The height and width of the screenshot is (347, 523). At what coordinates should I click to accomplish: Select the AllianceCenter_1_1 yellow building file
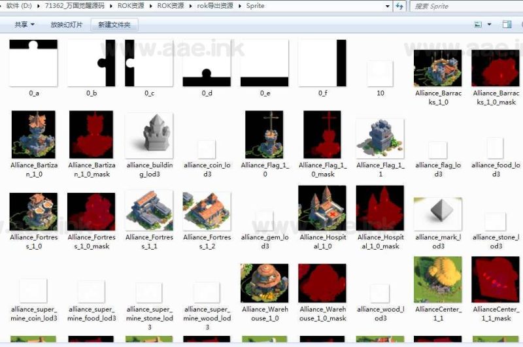tap(438, 280)
